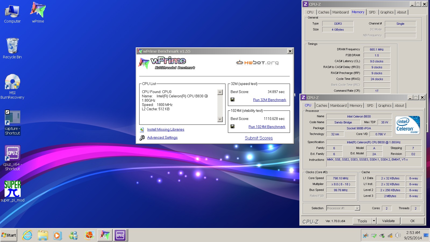Click the Core Speed value 798.10 MHz
Viewport: 430px width, 242px height.
click(341, 178)
